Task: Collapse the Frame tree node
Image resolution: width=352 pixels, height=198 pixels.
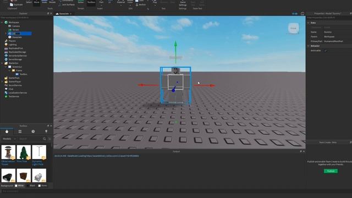Action: click(9, 70)
